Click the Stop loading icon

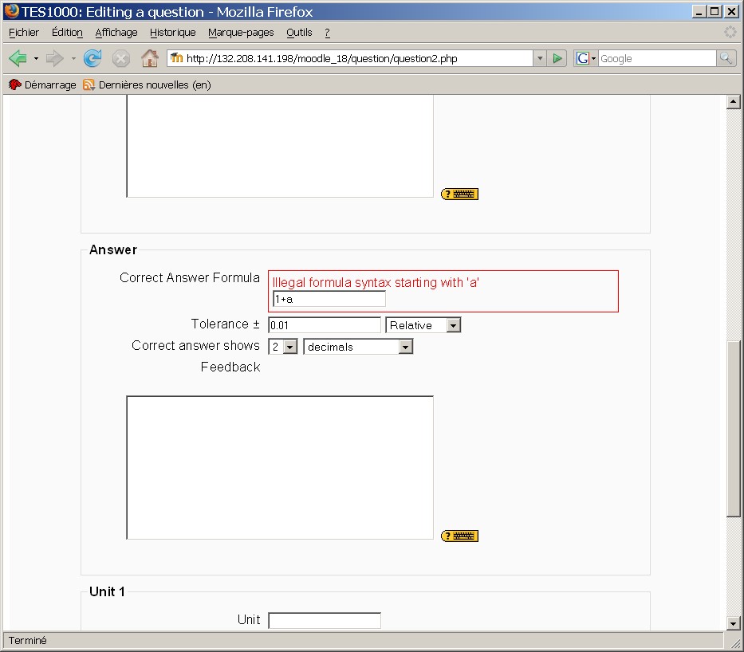[121, 58]
